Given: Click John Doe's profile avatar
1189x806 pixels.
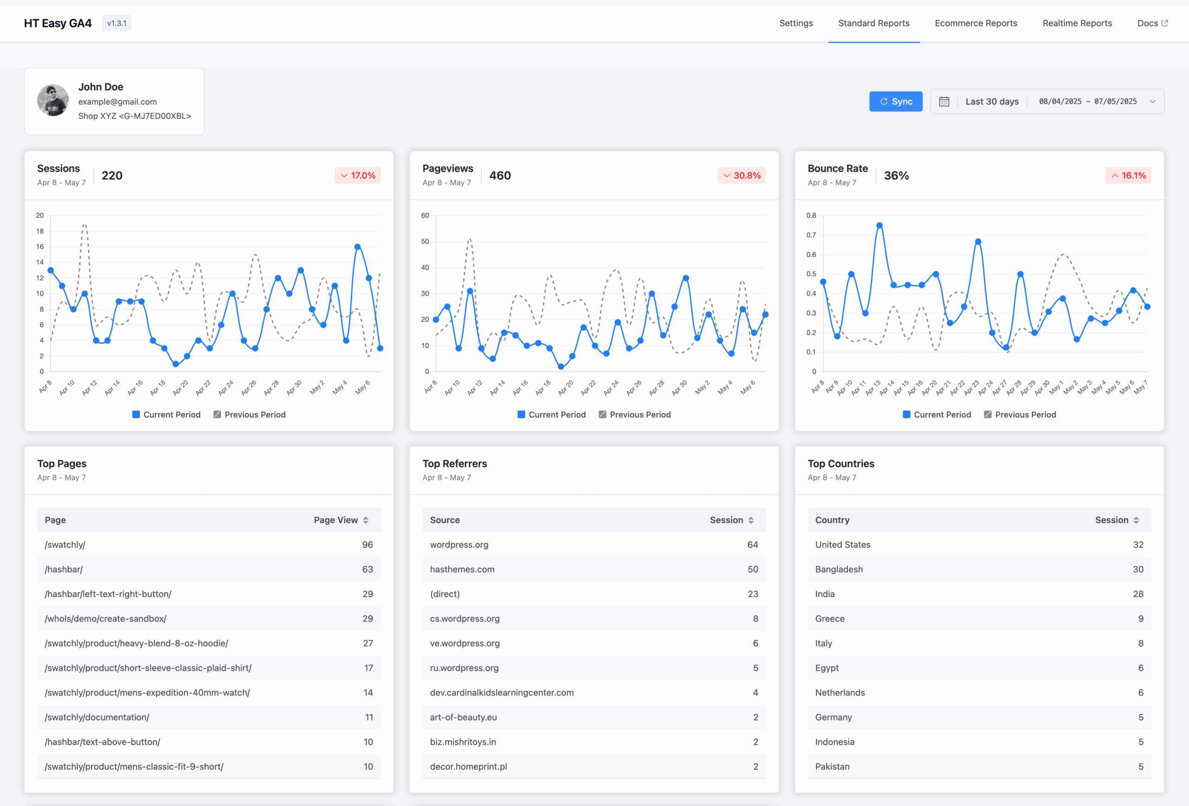Looking at the screenshot, I should pyautogui.click(x=52, y=100).
